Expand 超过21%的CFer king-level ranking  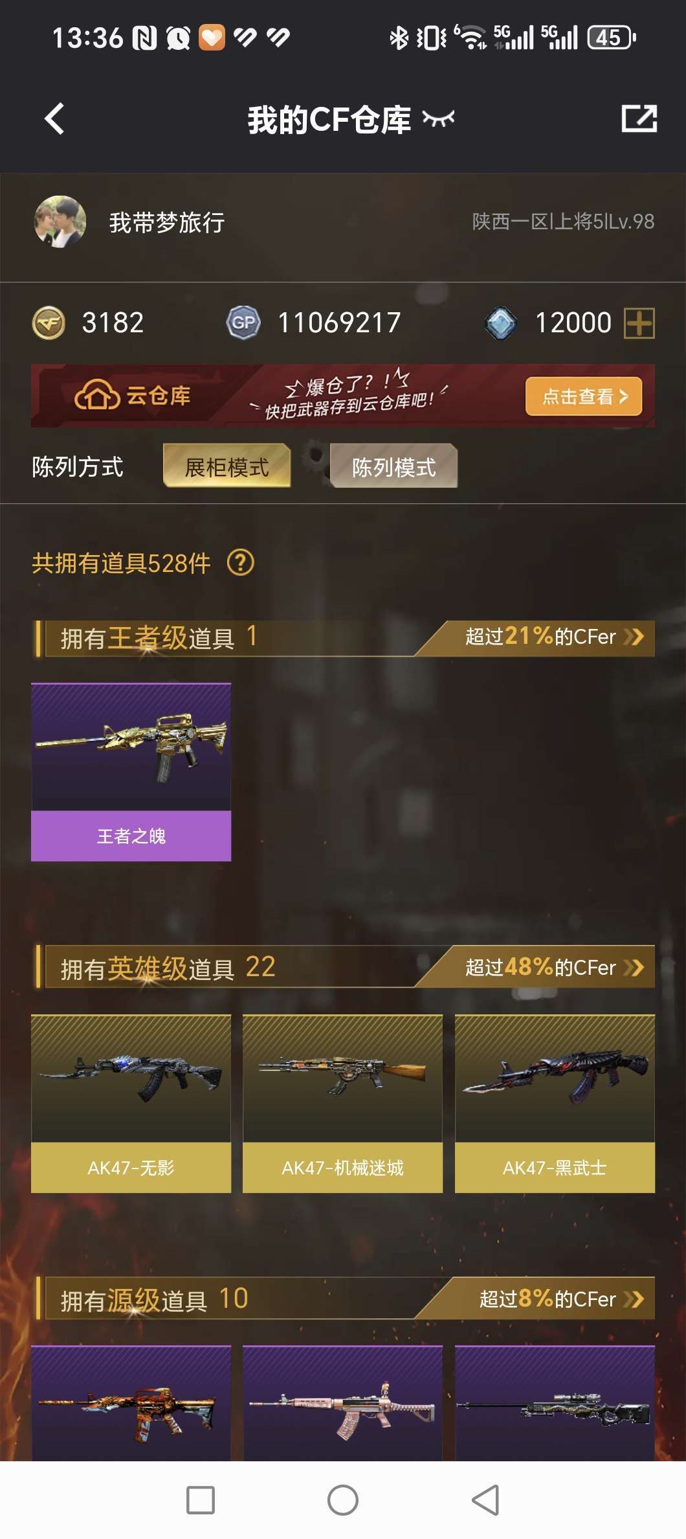tap(554, 637)
